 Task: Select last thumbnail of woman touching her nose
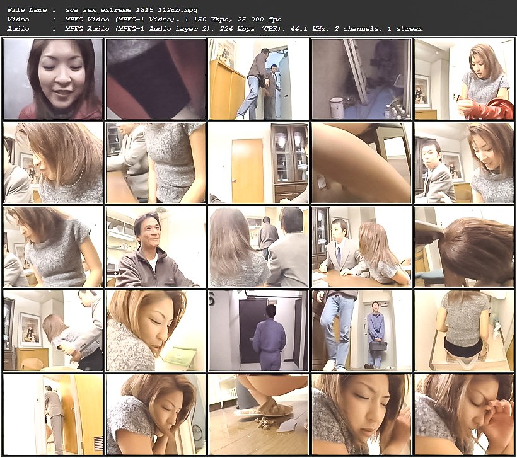point(465,415)
